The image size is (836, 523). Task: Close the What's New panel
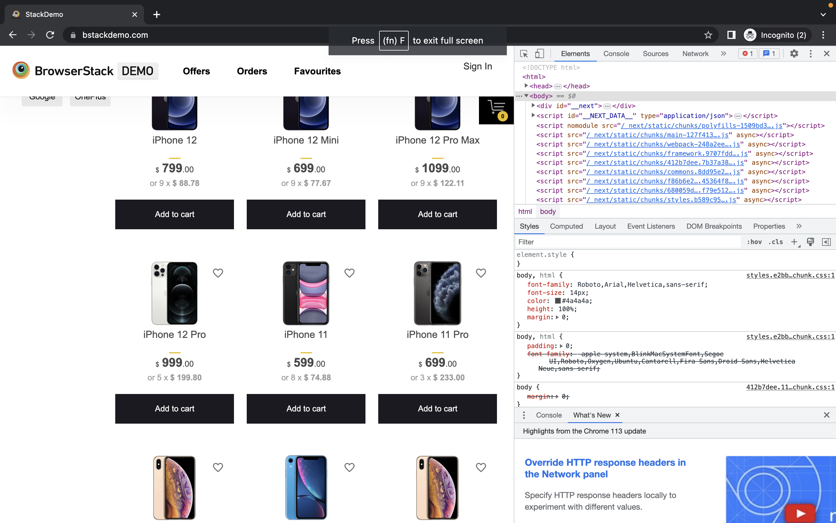(x=617, y=415)
